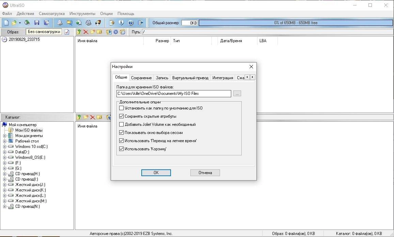Select 'CD привод(N:)' in the catalog tree
394x237 pixels.
coord(27,206)
